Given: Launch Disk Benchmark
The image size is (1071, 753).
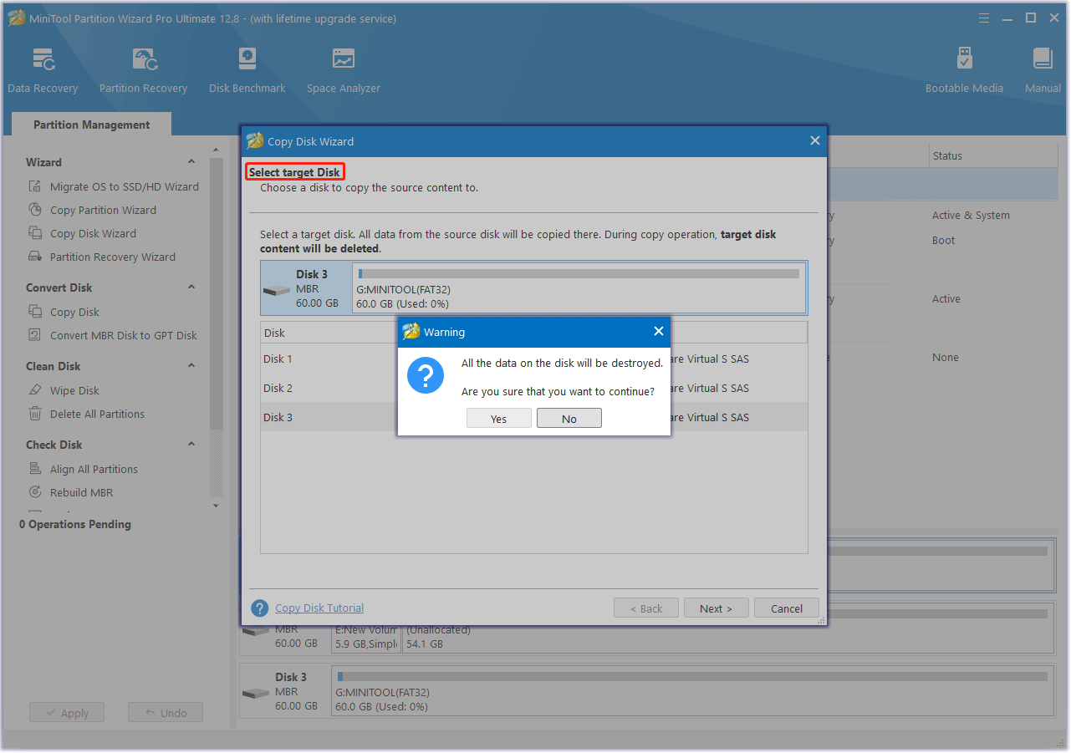Looking at the screenshot, I should pos(247,71).
